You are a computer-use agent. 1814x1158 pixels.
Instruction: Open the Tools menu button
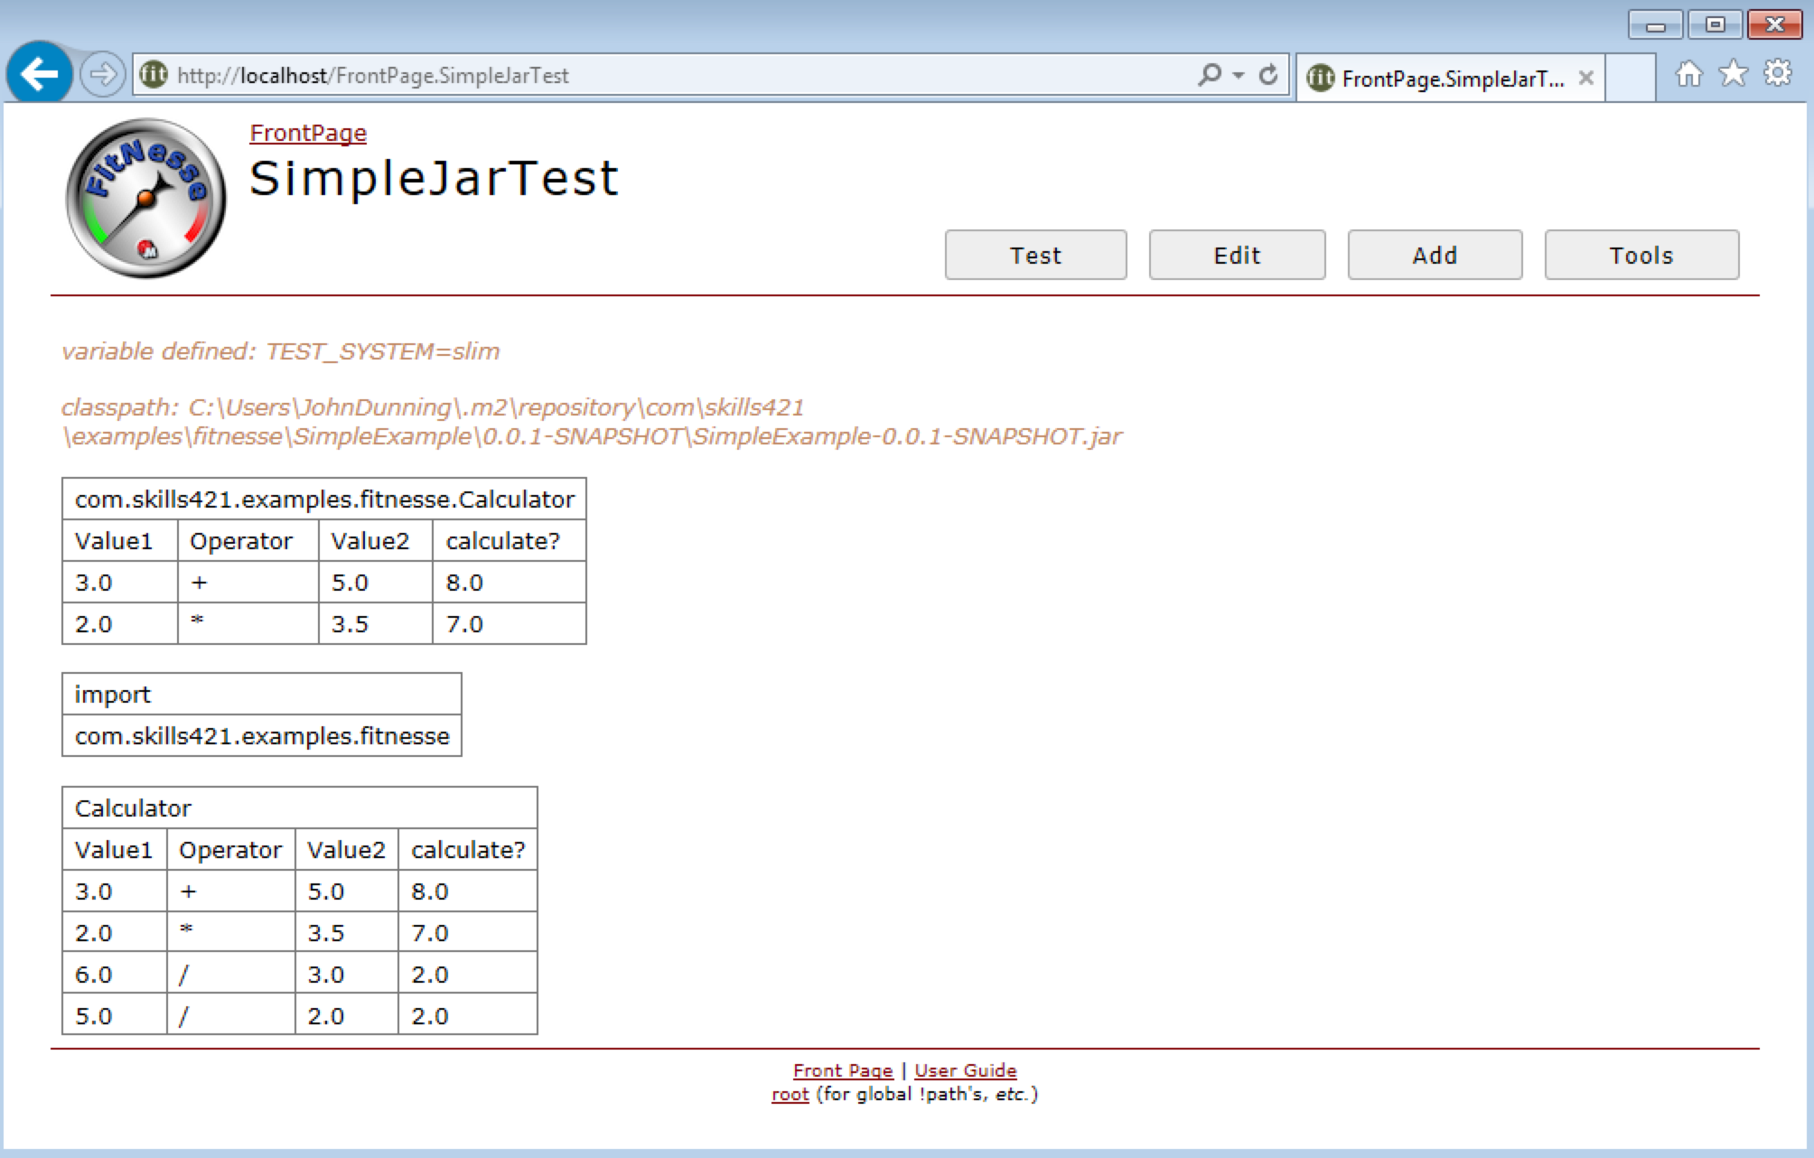click(x=1641, y=256)
